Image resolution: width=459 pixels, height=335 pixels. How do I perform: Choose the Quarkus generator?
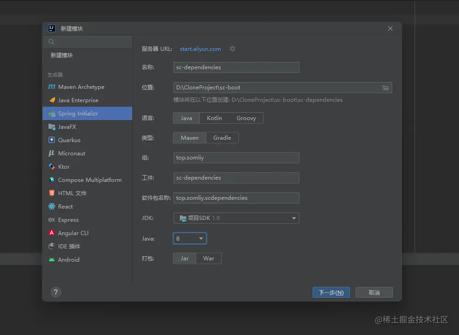coord(69,140)
